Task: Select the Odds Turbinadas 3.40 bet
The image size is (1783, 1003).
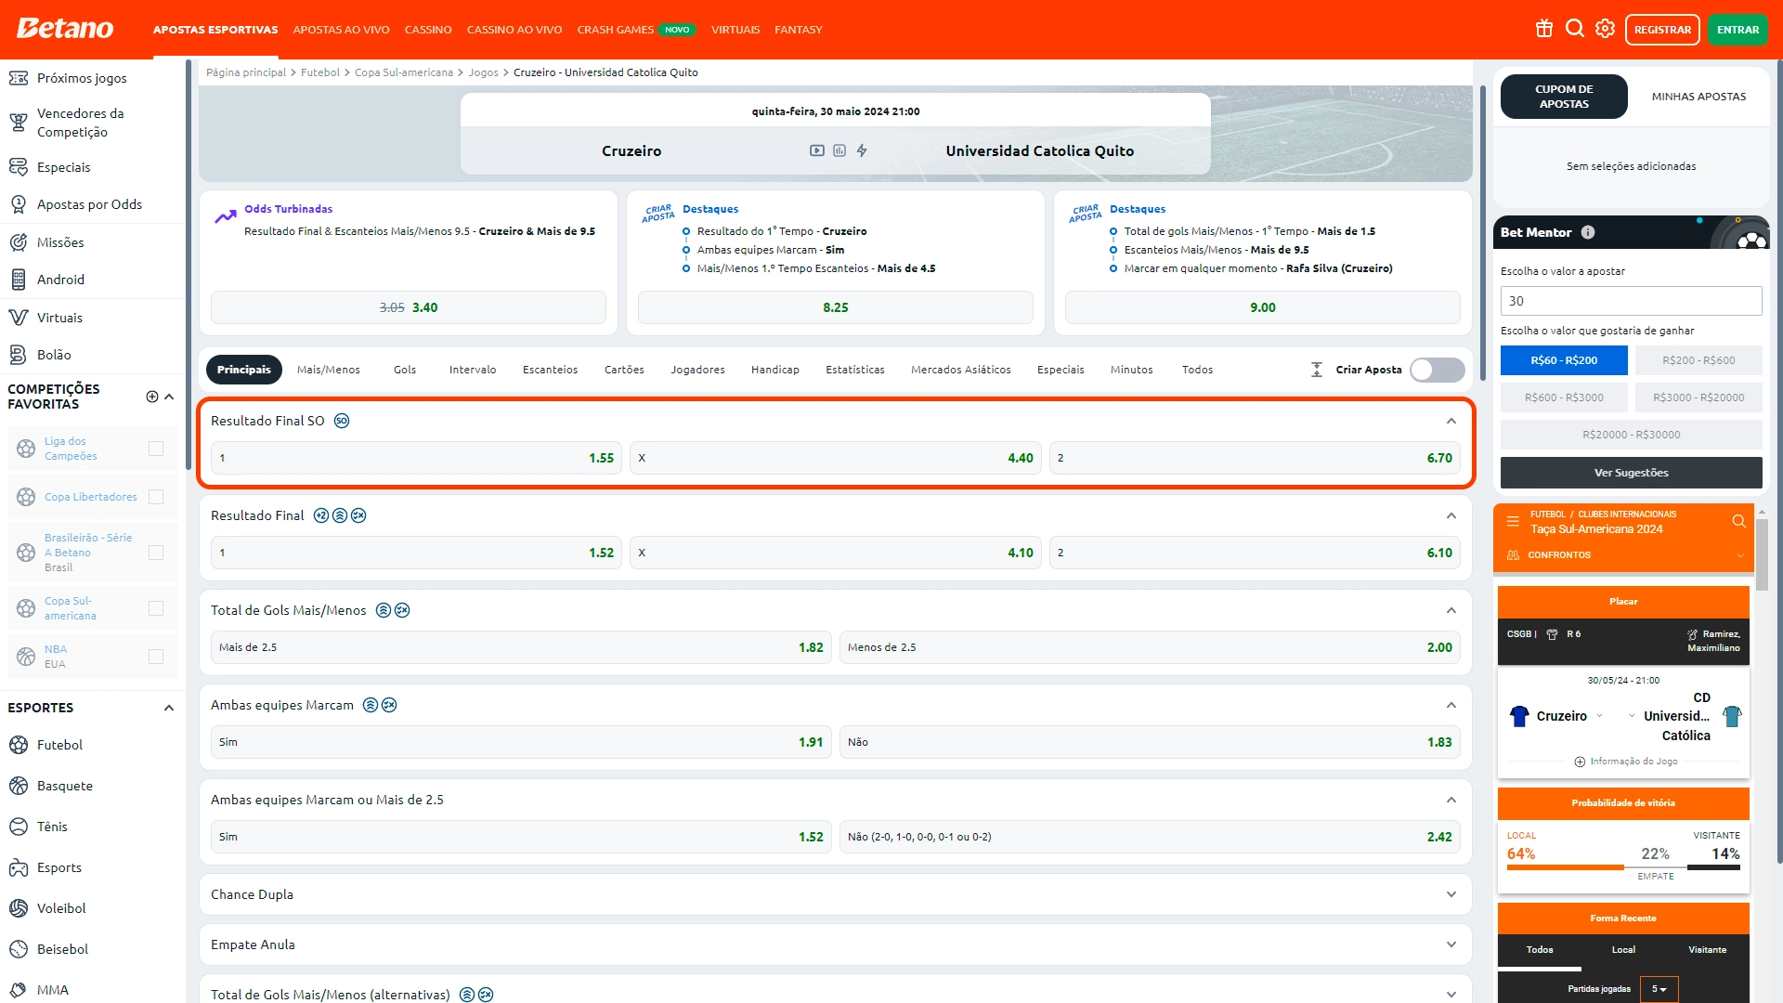Action: [409, 307]
